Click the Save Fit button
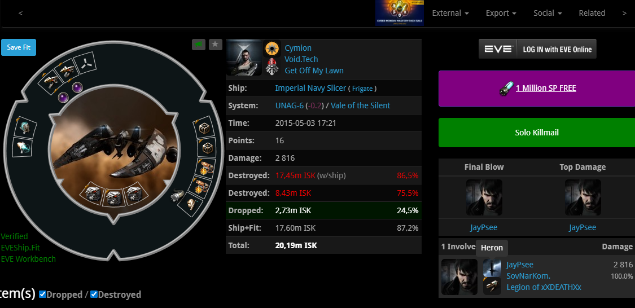 click(19, 47)
